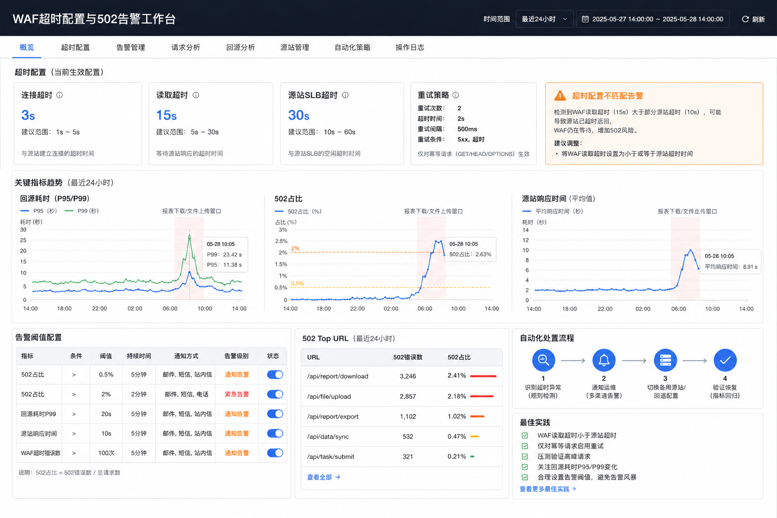Open the /api/report/export URL

click(332, 416)
